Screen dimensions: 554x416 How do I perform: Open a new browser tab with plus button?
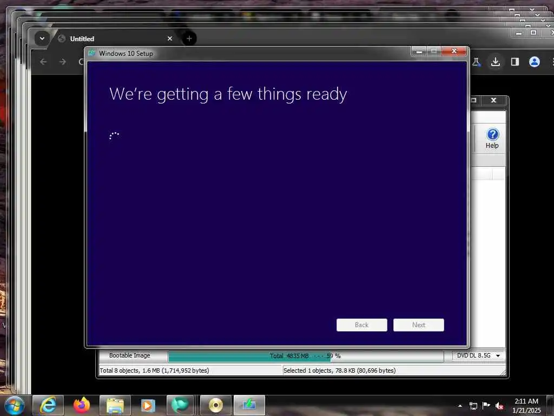[189, 38]
